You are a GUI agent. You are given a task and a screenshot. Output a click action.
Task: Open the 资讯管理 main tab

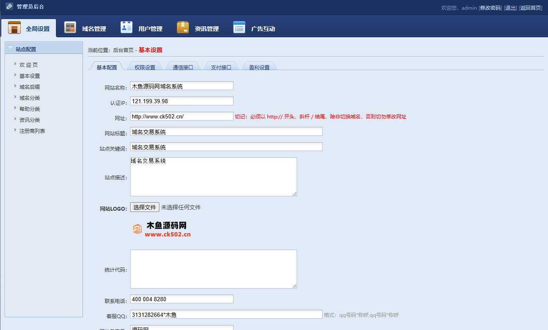click(198, 28)
